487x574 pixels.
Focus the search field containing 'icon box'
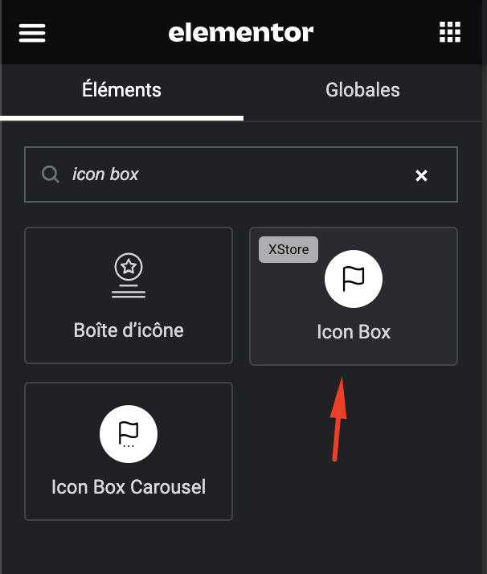[241, 174]
